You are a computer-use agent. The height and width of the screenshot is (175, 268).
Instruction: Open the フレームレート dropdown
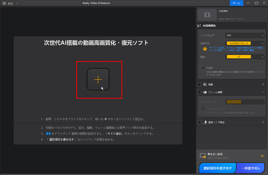(x=245, y=102)
